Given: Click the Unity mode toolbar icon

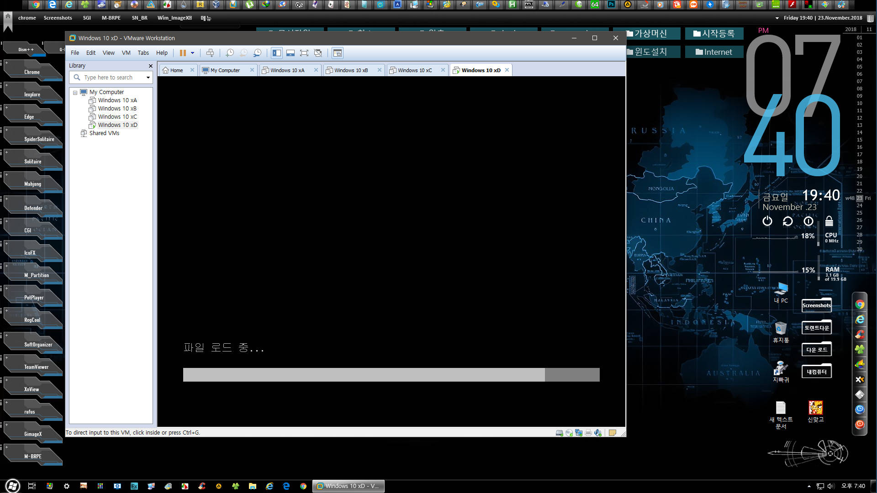Looking at the screenshot, I should (x=318, y=53).
